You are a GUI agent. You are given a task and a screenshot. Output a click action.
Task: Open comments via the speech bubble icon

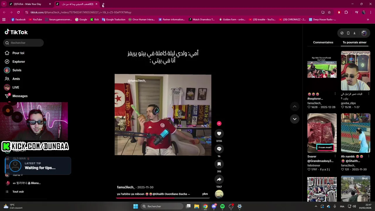click(x=219, y=149)
